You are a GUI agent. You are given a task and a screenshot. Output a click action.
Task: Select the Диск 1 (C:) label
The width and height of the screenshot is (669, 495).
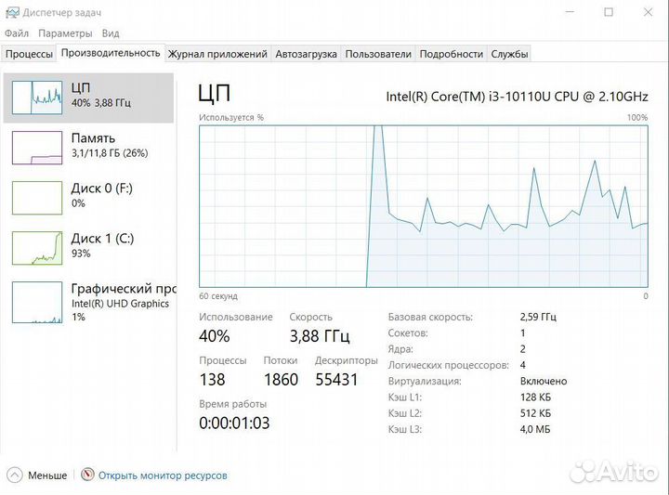[102, 239]
